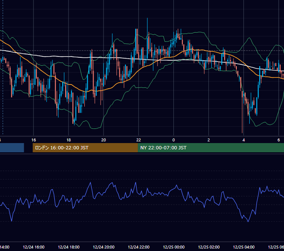Click the hour label 20 on price chart axis
The height and width of the screenshot is (251, 284).
click(104, 140)
